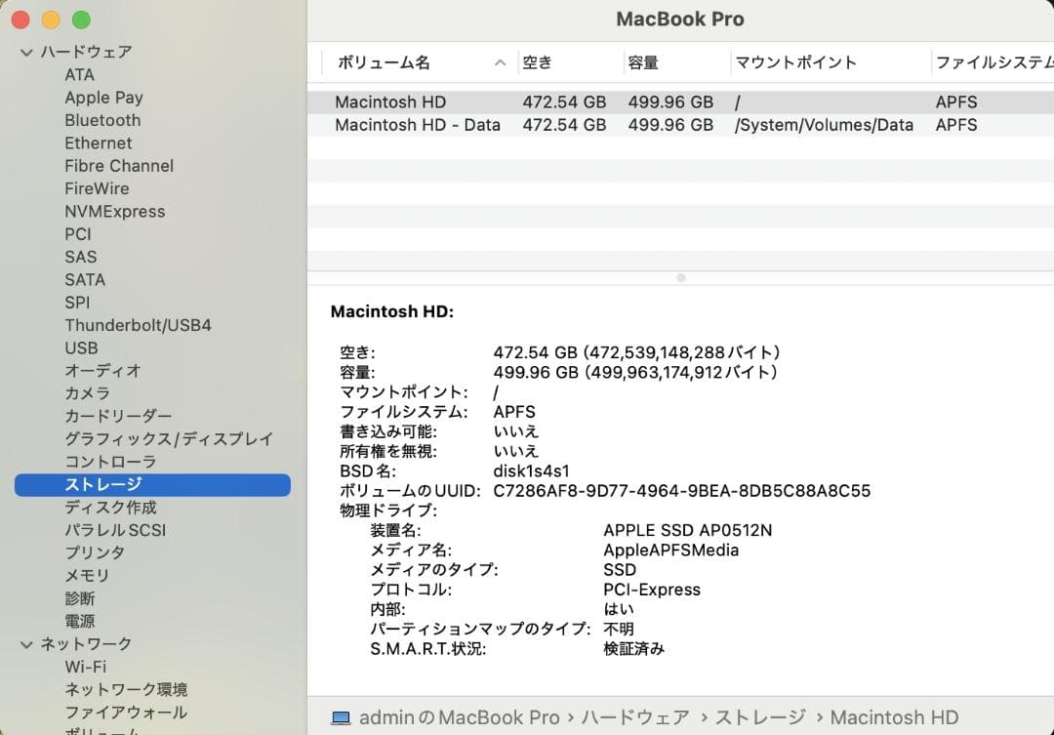1054x735 pixels.
Task: Select カメラ in the sidebar
Action: (85, 393)
